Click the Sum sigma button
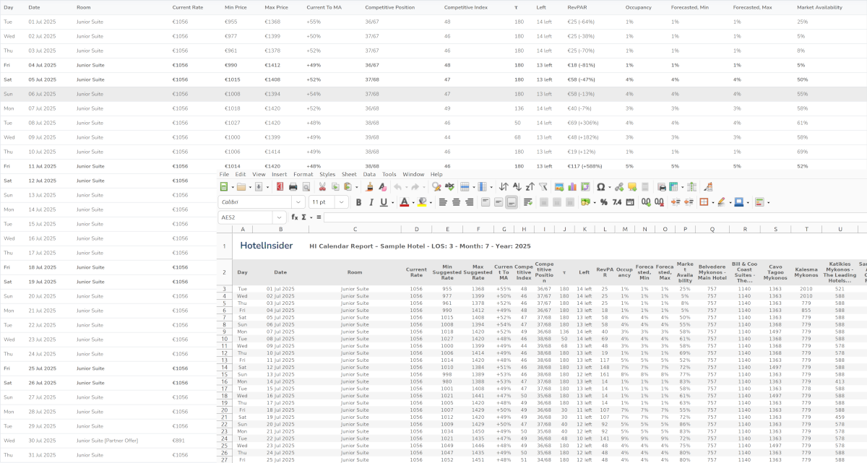The image size is (867, 463). pyautogui.click(x=305, y=217)
